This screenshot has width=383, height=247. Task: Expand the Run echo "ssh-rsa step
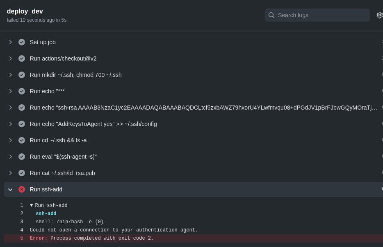pos(10,108)
